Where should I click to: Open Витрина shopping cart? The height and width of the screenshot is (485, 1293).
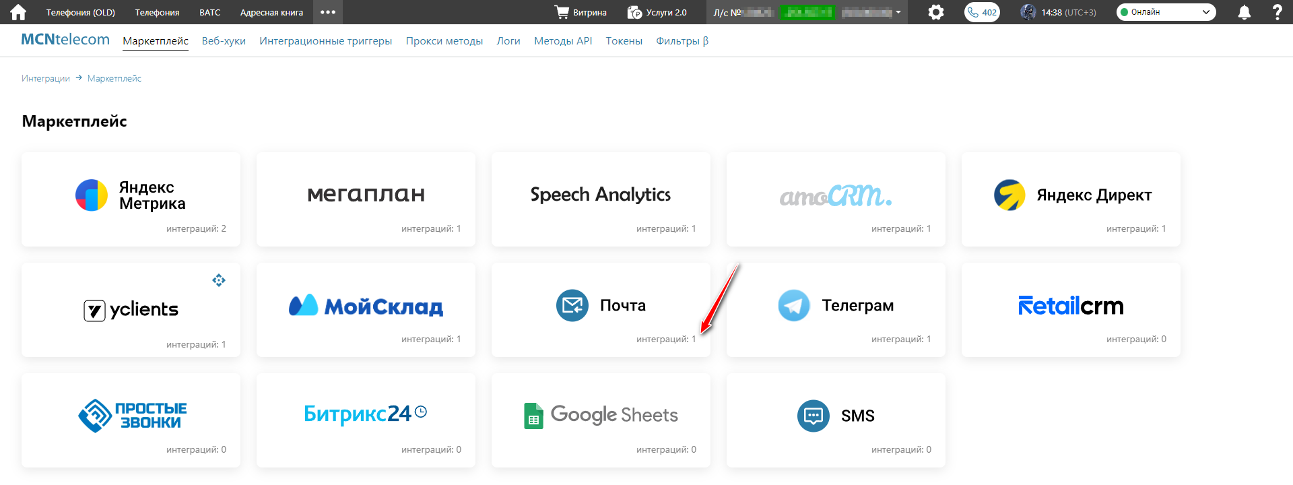tap(581, 12)
